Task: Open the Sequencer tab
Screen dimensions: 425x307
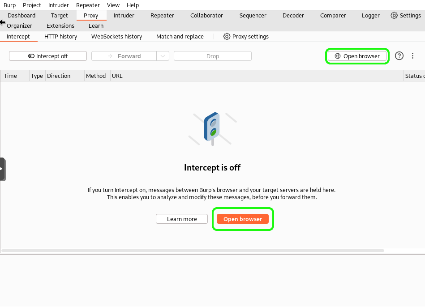Action: pos(253,16)
